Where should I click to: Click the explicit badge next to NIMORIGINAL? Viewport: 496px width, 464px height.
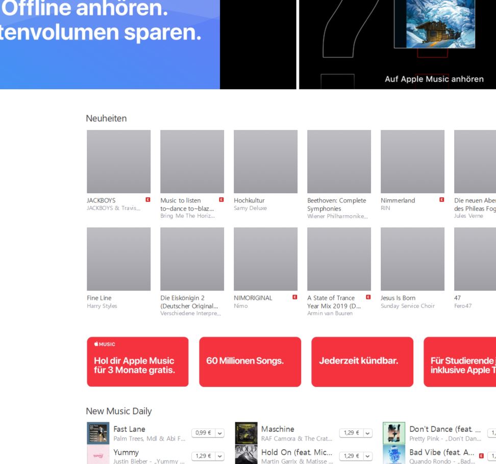(x=295, y=297)
